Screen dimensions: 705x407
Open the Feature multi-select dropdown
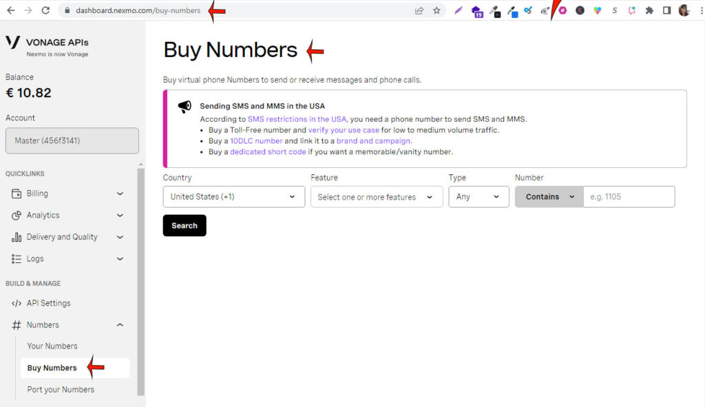(x=377, y=196)
